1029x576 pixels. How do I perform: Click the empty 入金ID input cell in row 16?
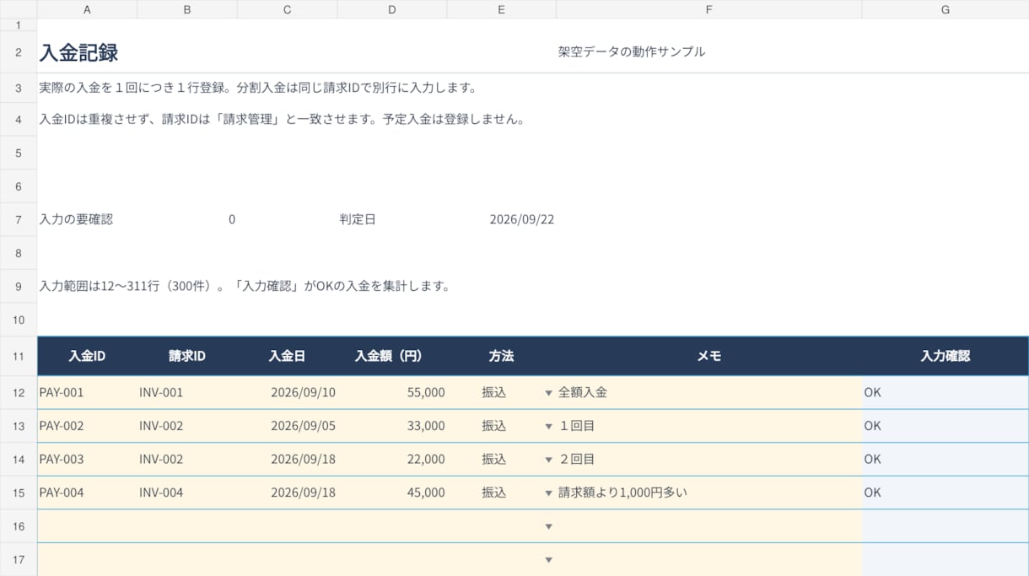point(87,526)
